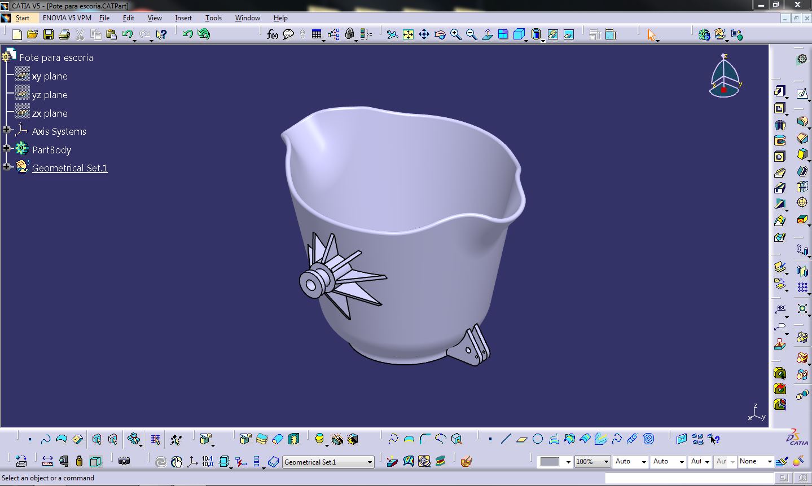
Task: Expand the PartBody tree node
Action: [7, 148]
